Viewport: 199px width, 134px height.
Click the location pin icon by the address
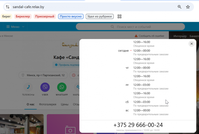pos(23,75)
